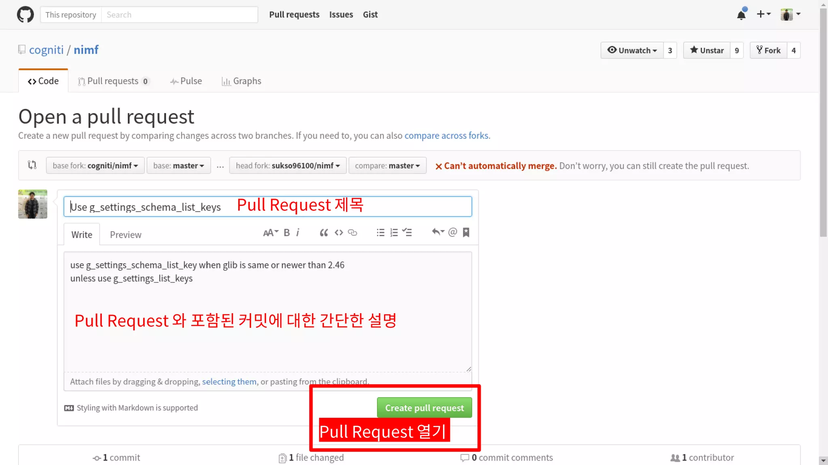Screen dimensions: 828x465
Task: Open the Pulse tab
Action: [186, 81]
